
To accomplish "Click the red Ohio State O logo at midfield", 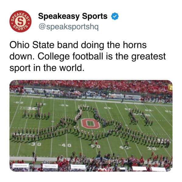I will [91, 123].
